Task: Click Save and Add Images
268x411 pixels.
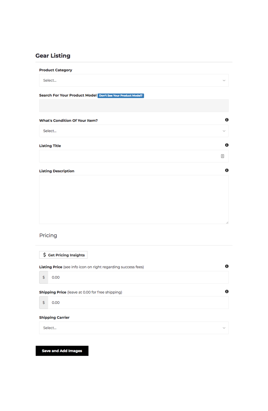Action: [x=62, y=351]
